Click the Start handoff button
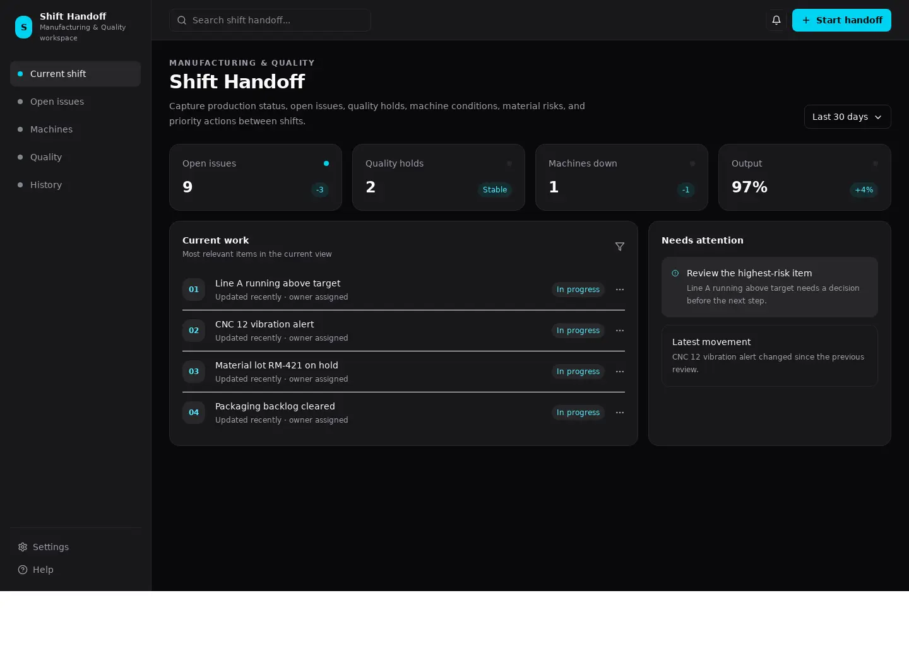Viewport: 909px width, 646px height. 841,20
